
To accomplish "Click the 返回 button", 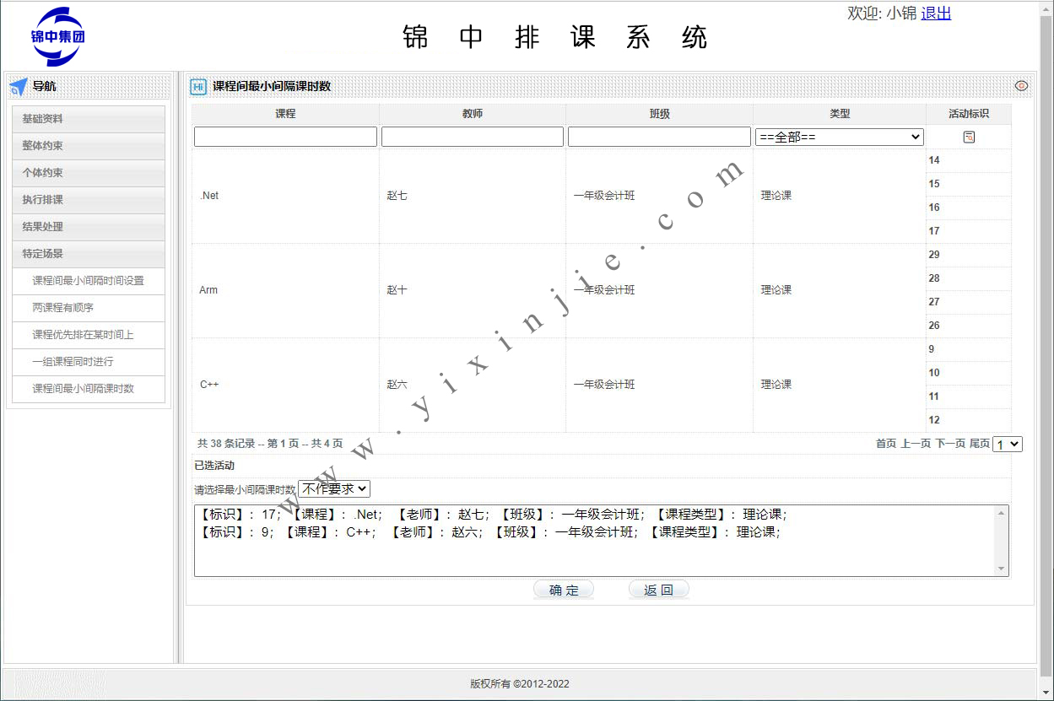I will (x=658, y=590).
